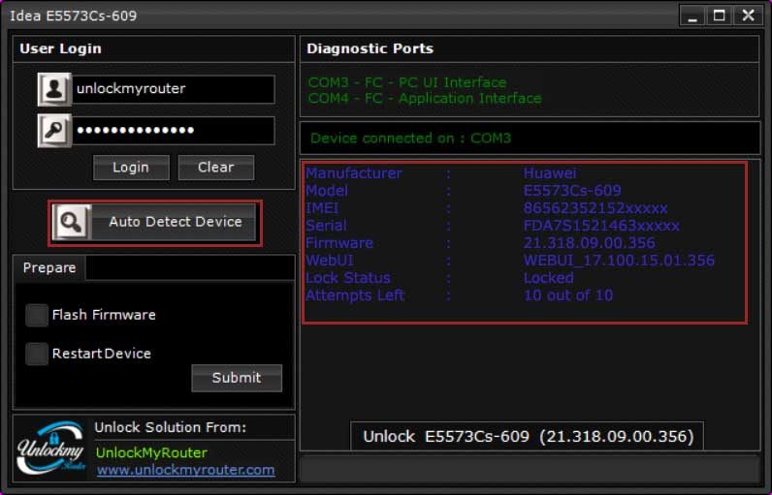Click the username field containing unlockmyrouter
The height and width of the screenshot is (495, 772).
174,89
